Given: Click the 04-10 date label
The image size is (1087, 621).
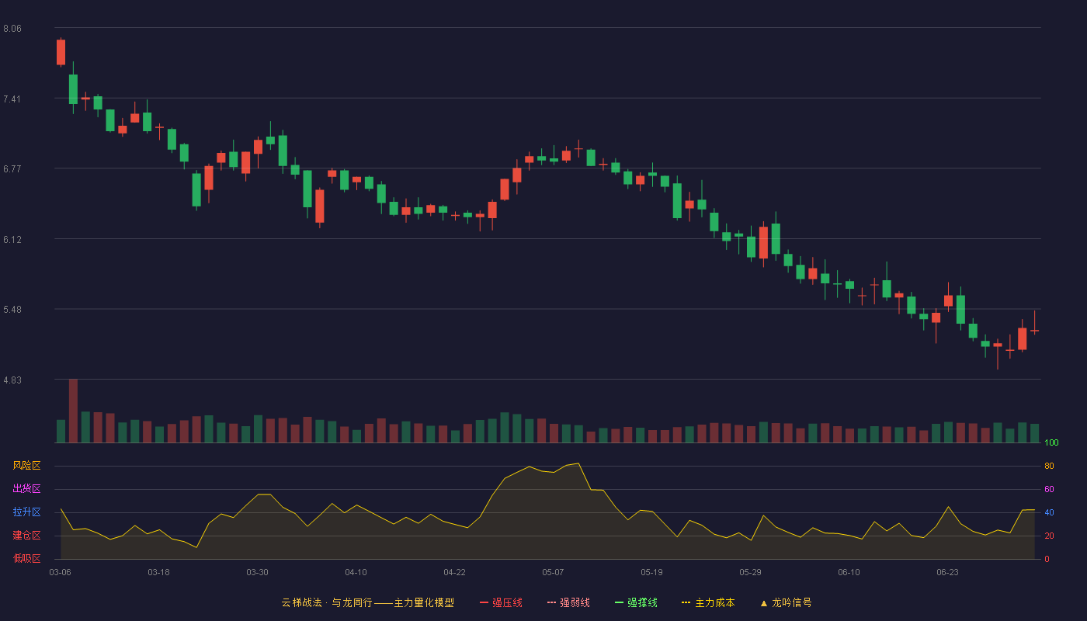Looking at the screenshot, I should (356, 572).
